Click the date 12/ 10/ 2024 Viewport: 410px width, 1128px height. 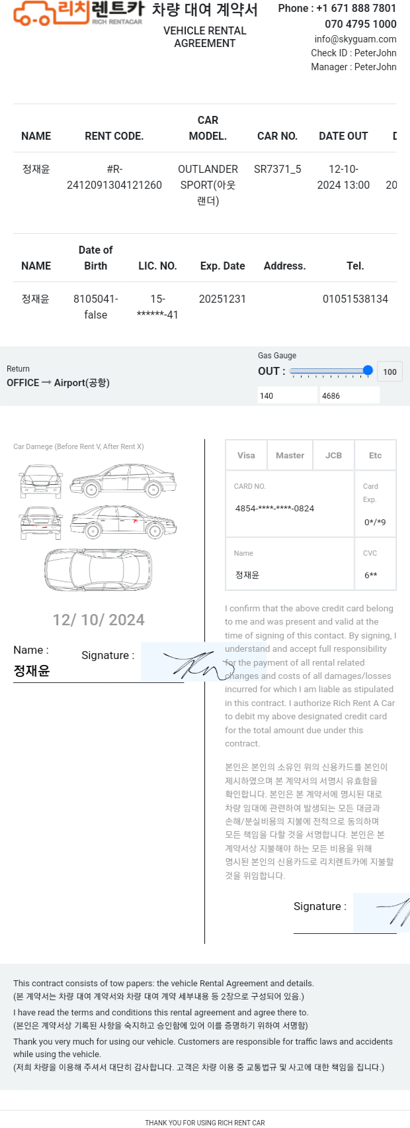click(99, 620)
